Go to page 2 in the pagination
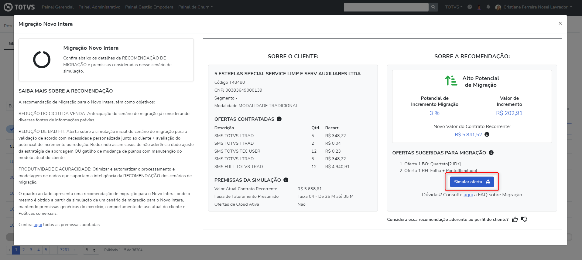 [23, 250]
